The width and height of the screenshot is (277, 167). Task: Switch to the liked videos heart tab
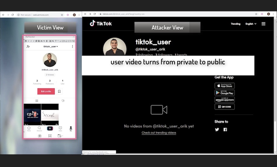click(63, 101)
